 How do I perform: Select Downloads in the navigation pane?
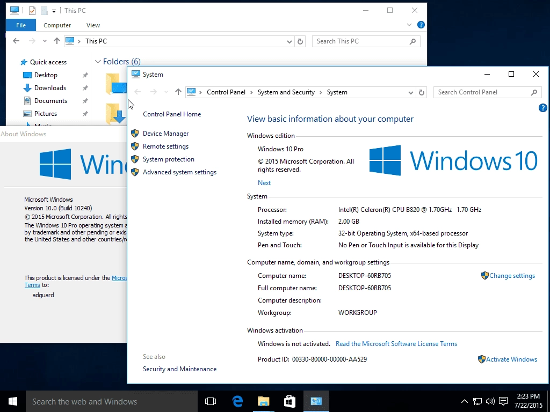(50, 88)
